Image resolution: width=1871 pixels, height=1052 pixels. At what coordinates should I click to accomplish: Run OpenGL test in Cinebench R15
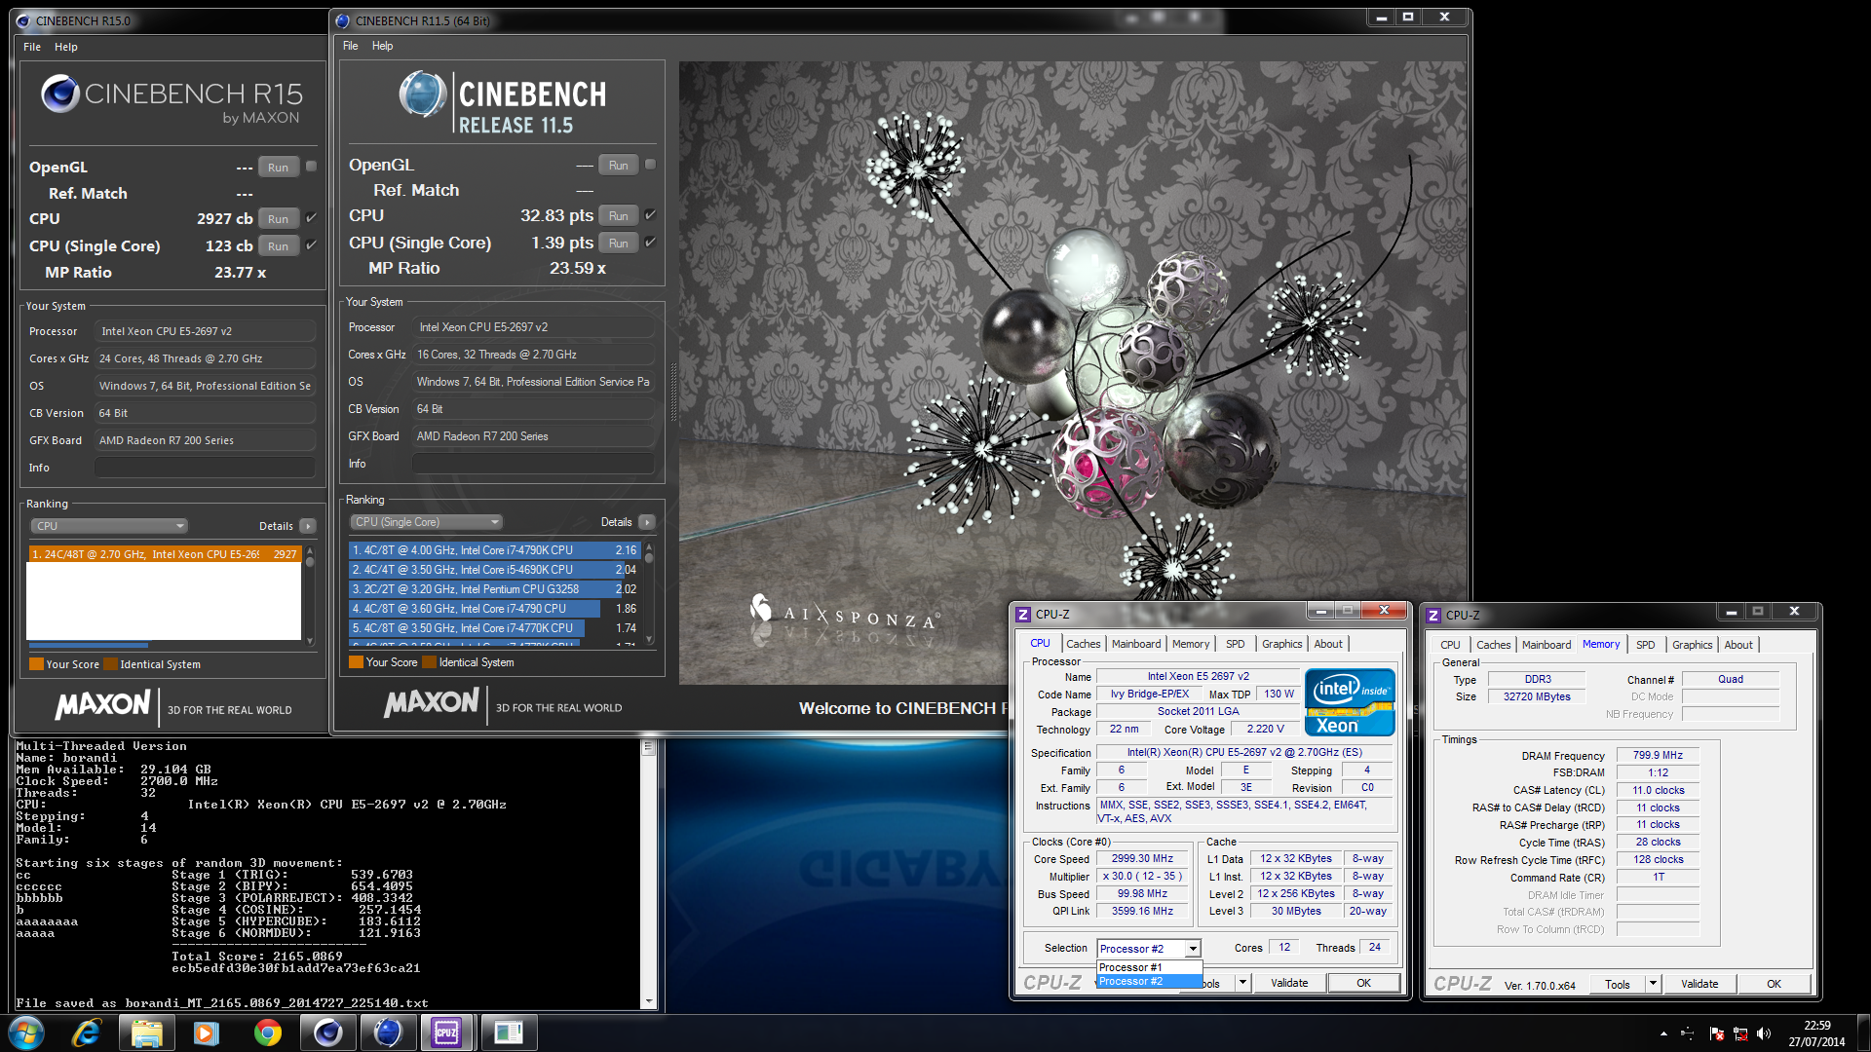click(x=278, y=168)
